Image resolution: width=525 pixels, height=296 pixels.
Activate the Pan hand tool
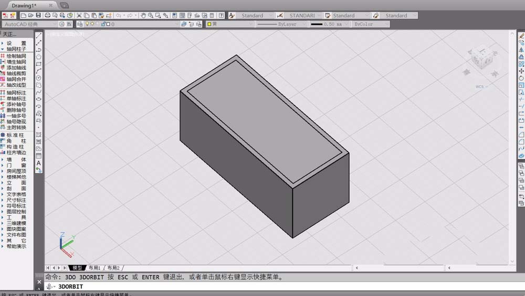click(x=143, y=15)
